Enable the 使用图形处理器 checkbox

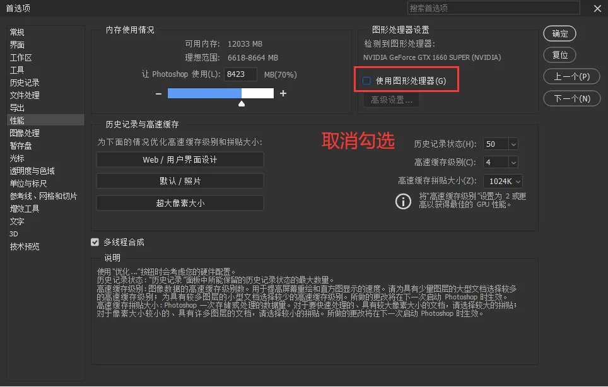coord(366,81)
